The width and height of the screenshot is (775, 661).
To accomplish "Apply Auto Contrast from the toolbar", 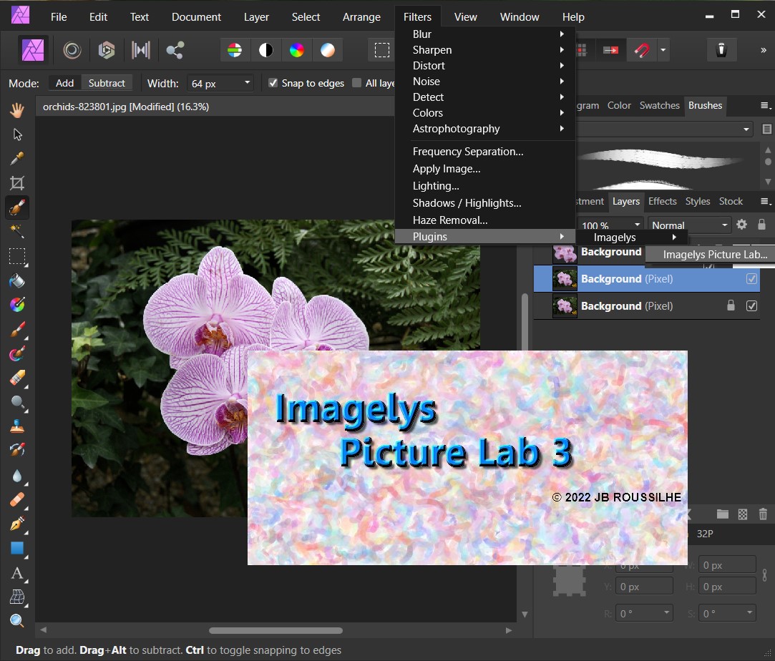I will [266, 50].
